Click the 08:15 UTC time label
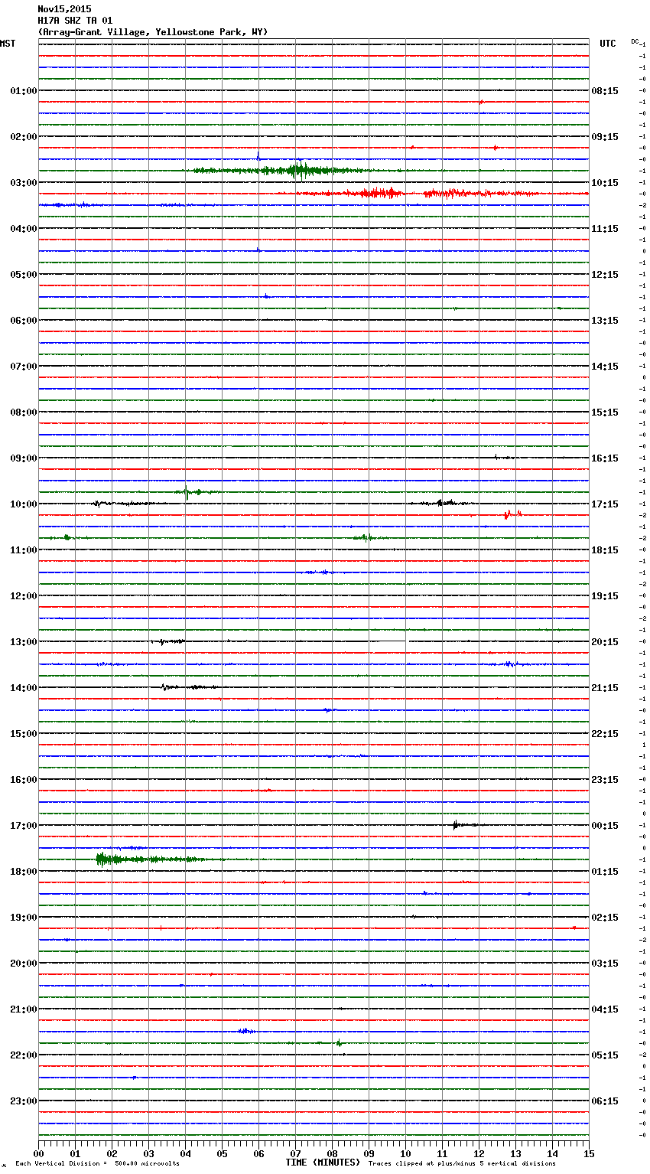Viewport: 650px width, 1174px height. tap(605, 91)
